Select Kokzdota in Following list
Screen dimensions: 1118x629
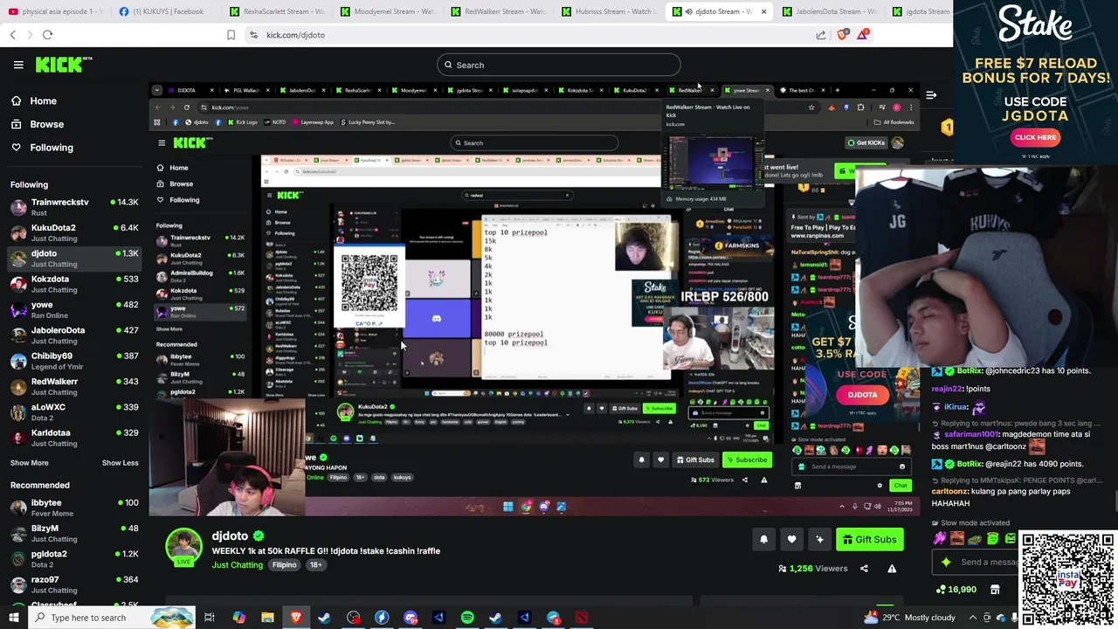click(x=74, y=284)
